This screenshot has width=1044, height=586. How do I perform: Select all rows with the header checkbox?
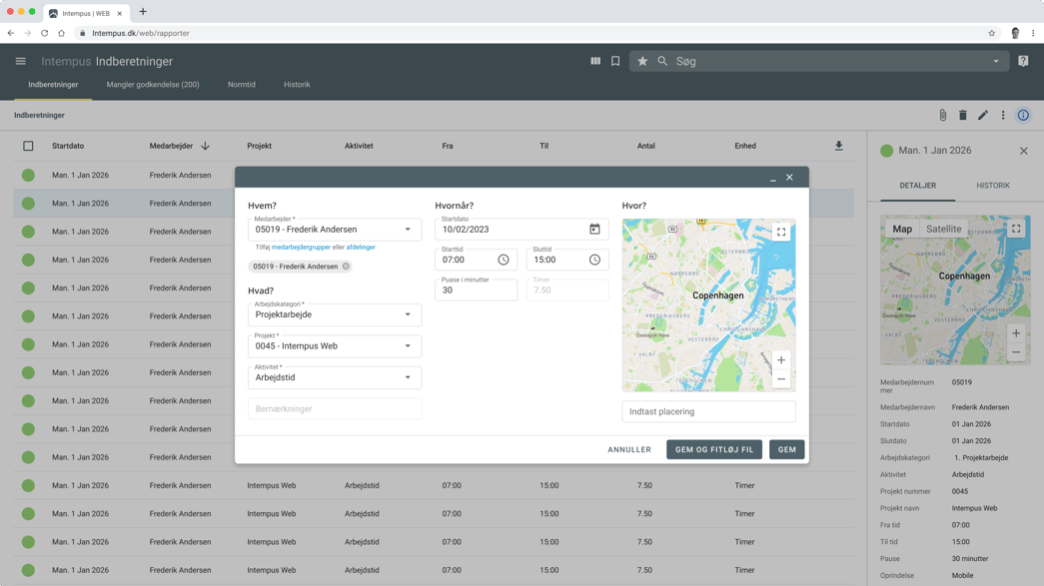point(27,146)
